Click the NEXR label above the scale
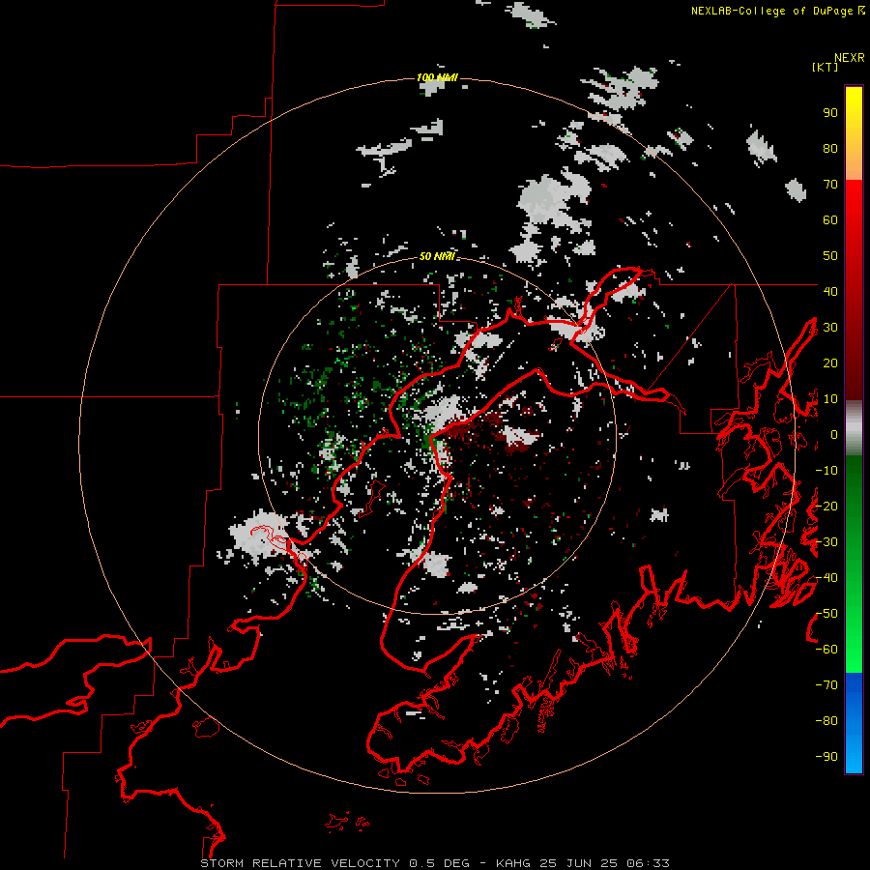 click(x=850, y=58)
